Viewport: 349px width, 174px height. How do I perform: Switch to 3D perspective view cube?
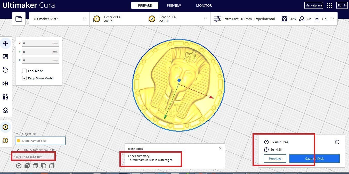click(x=19, y=166)
